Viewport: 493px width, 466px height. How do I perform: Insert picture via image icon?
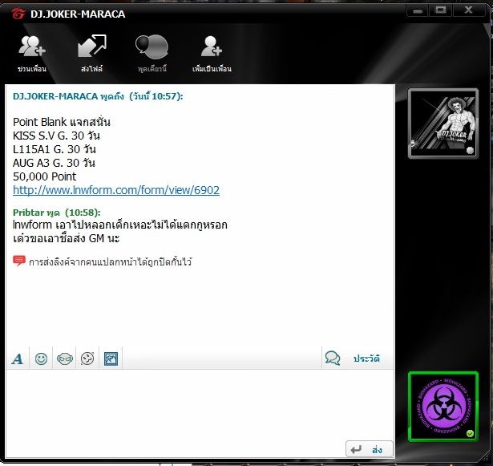coord(111,359)
